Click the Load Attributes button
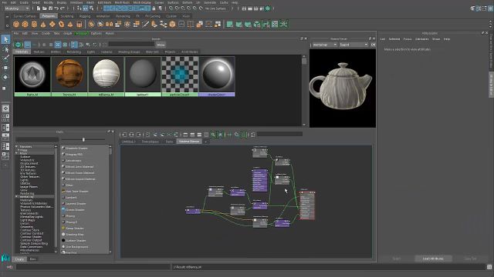The image size is (494, 277). (x=433, y=259)
